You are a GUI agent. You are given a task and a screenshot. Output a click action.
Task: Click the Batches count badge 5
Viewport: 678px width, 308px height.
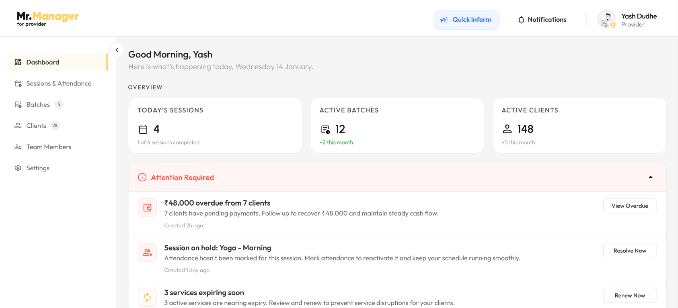tap(59, 104)
